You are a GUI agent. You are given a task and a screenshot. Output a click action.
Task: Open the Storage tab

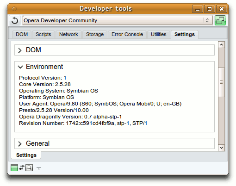coord(95,34)
